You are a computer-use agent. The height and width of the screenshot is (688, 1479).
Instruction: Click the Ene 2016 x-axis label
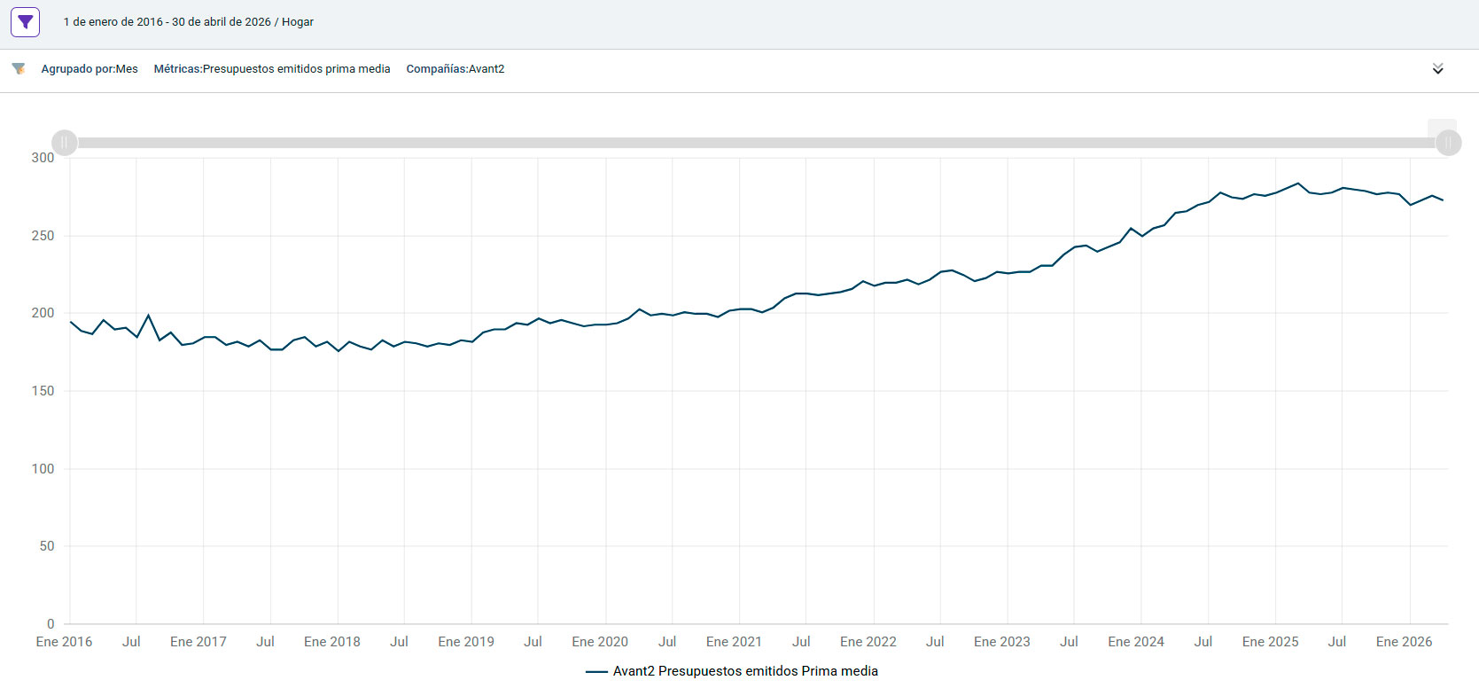pyautogui.click(x=64, y=642)
